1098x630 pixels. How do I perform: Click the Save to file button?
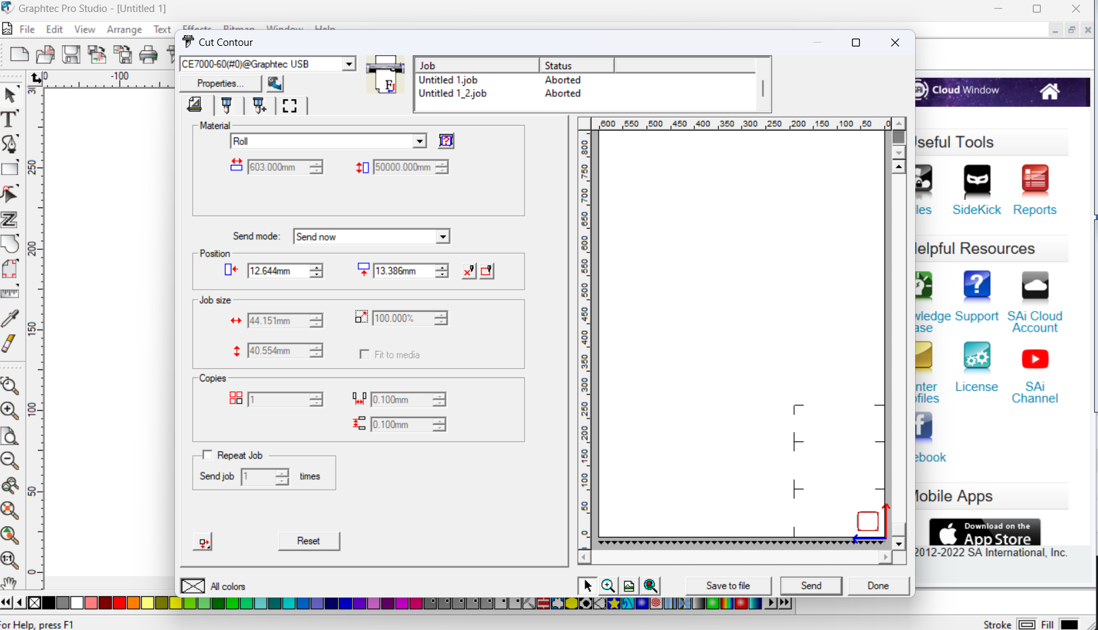point(728,585)
